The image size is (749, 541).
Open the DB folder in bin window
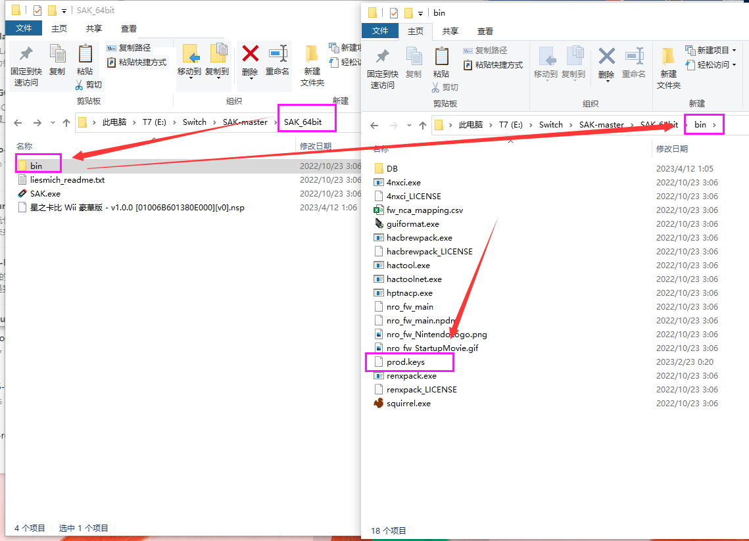click(x=392, y=169)
